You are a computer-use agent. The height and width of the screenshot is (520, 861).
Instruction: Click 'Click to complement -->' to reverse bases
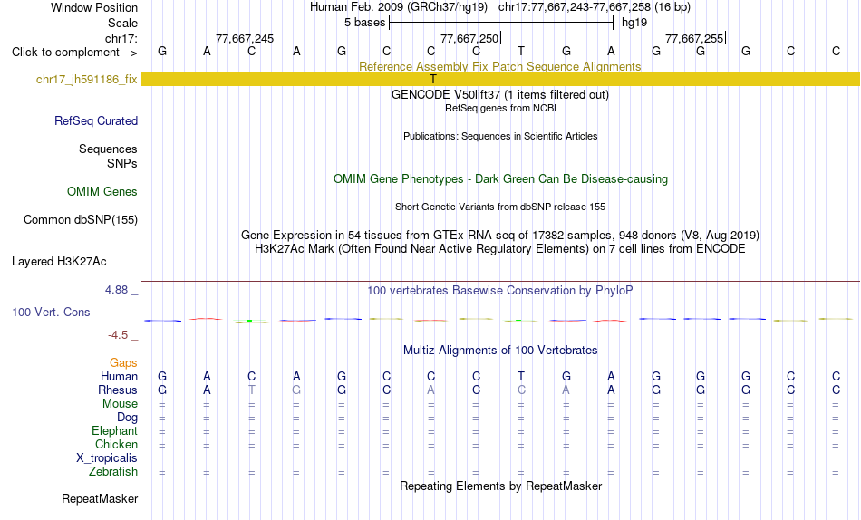(74, 53)
